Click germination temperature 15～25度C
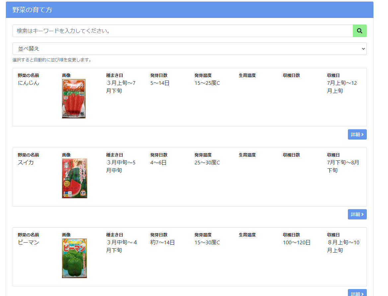This screenshot has width=388, height=296. point(207,83)
